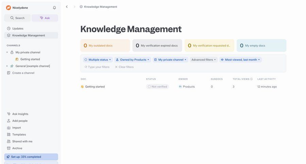Click Set up 33% completed progress bar
The image size is (306, 164).
coord(31,157)
